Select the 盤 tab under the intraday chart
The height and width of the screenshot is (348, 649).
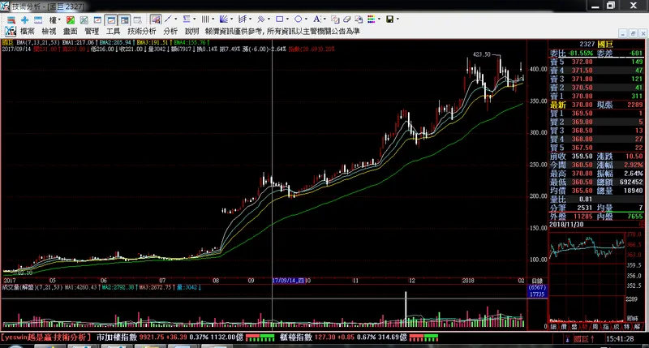coord(574,326)
